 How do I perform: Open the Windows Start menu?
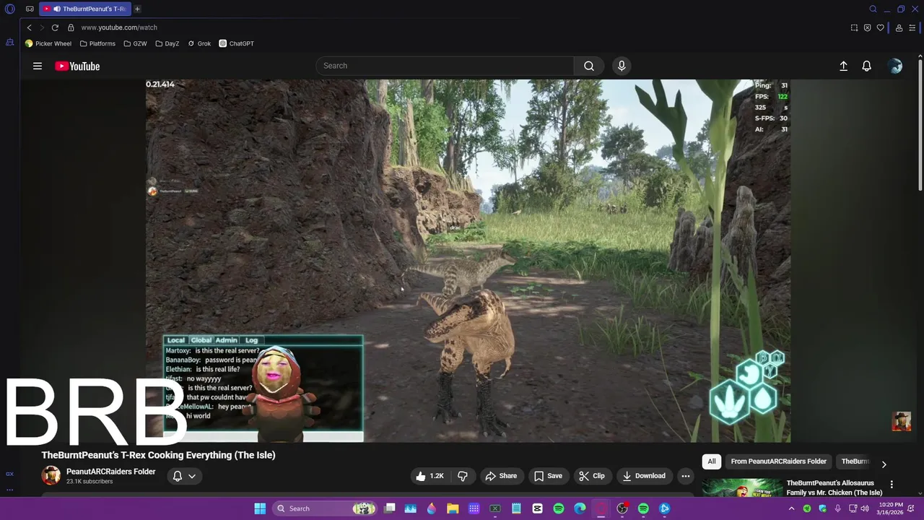pyautogui.click(x=260, y=508)
